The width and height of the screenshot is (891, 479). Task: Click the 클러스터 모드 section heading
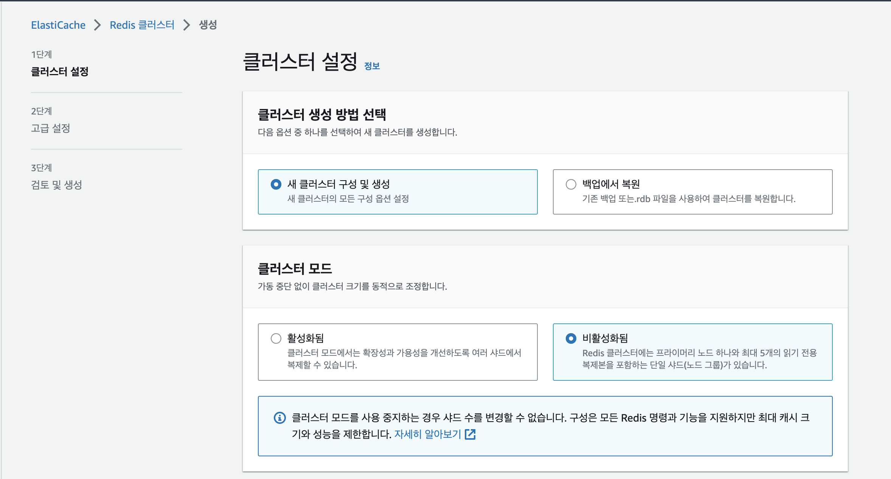295,269
